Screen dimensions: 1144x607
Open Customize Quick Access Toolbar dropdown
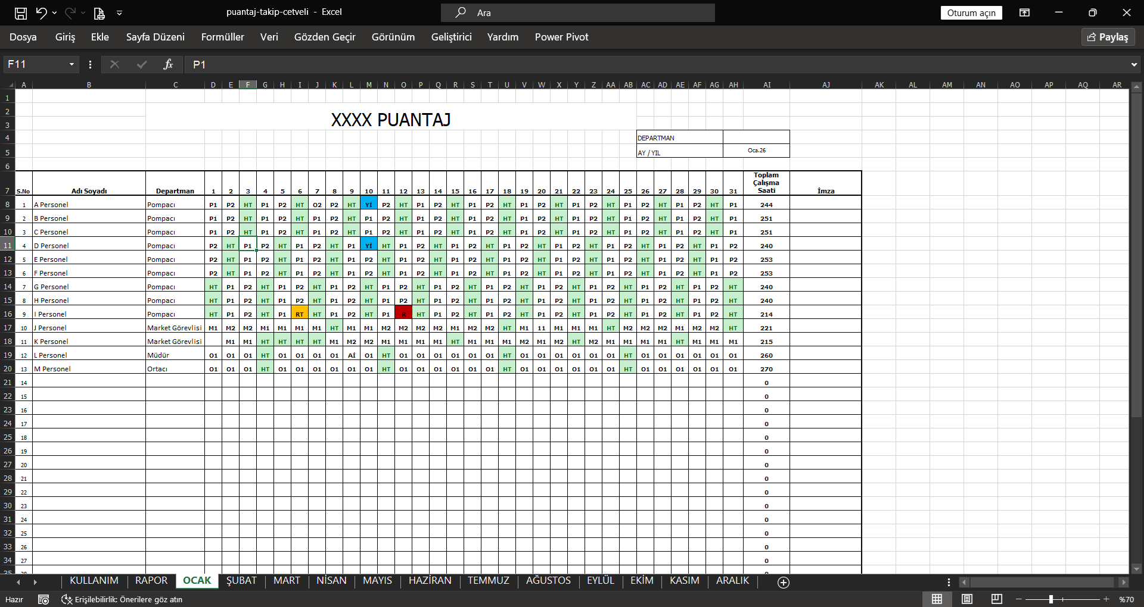coord(120,12)
